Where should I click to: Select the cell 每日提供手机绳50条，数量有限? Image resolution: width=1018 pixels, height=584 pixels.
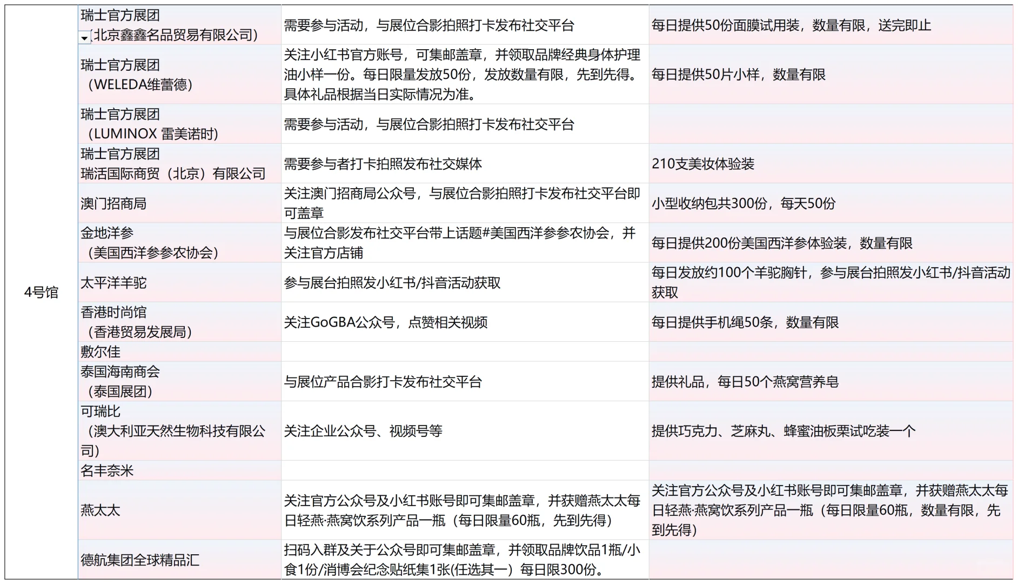pyautogui.click(x=831, y=322)
